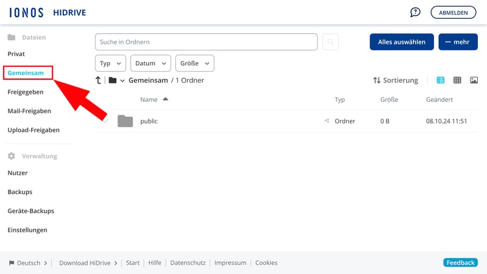Select Mail-Freigaben in the sidebar
Viewport: 487px width, 274px height.
coord(29,111)
